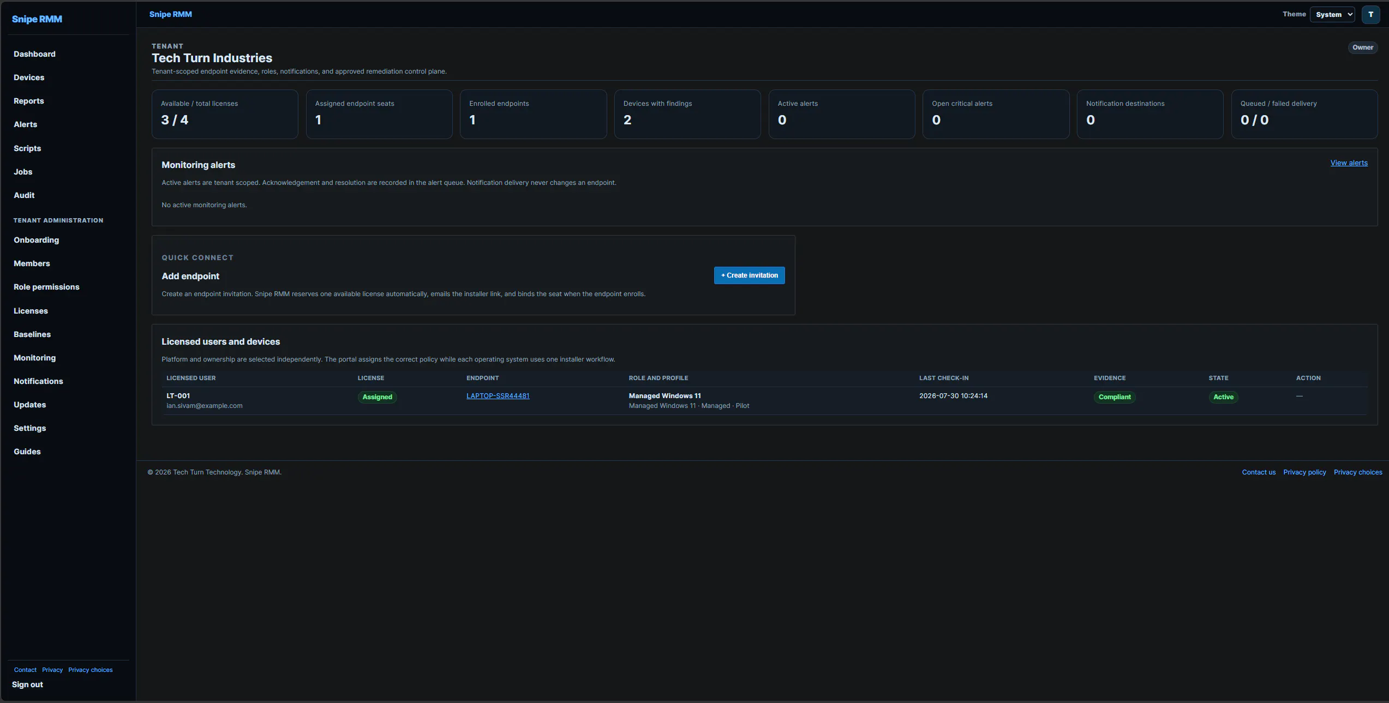
Task: Click the Assigned license badge
Action: 378,397
